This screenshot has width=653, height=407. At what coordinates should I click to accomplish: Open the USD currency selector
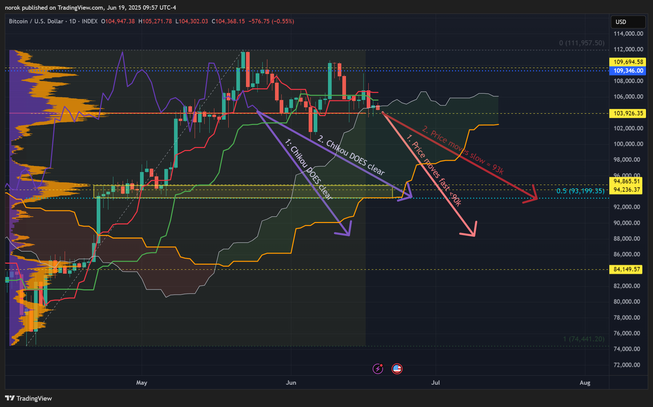[x=628, y=22]
